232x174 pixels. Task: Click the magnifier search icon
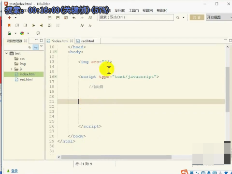pyautogui.click(x=178, y=17)
